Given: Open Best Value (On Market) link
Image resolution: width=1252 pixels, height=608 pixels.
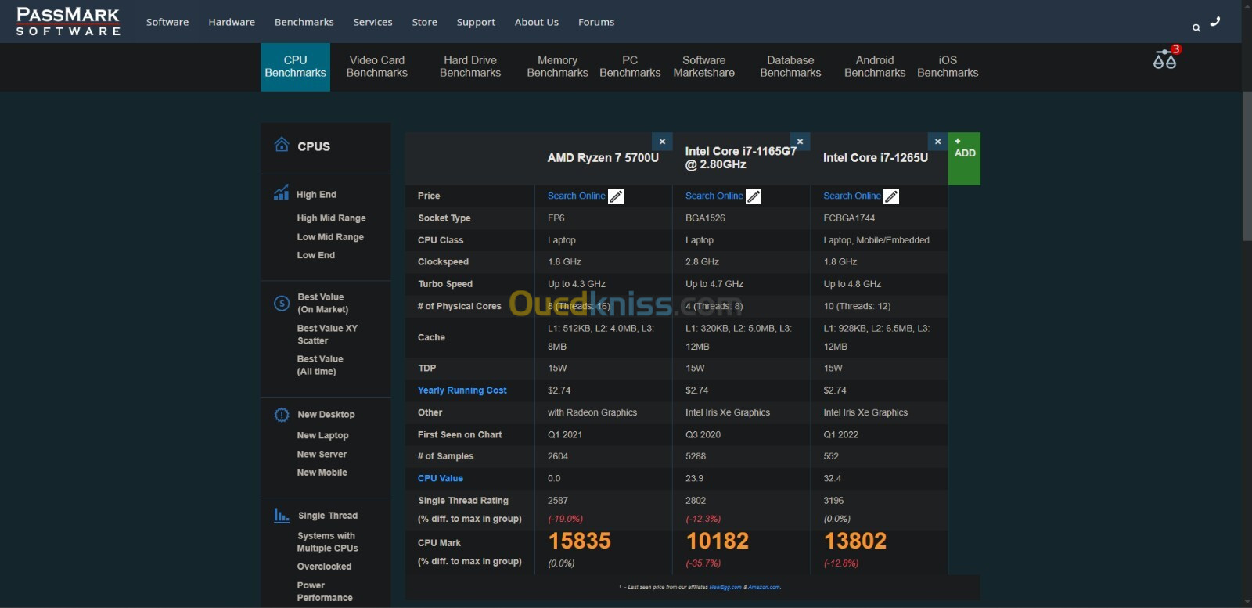Looking at the screenshot, I should point(322,304).
